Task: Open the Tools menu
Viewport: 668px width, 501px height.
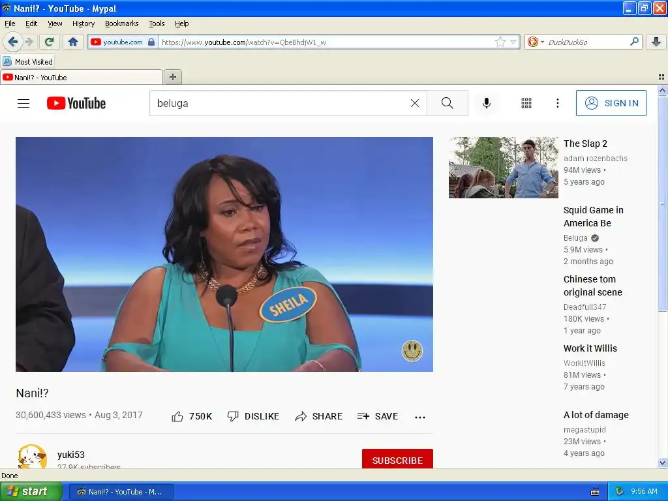Action: (x=157, y=23)
